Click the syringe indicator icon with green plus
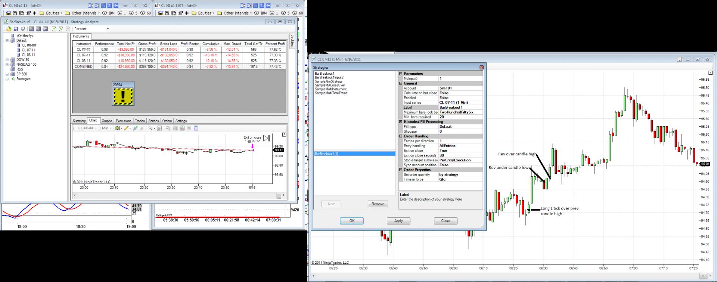This screenshot has width=717, height=282. (x=135, y=128)
